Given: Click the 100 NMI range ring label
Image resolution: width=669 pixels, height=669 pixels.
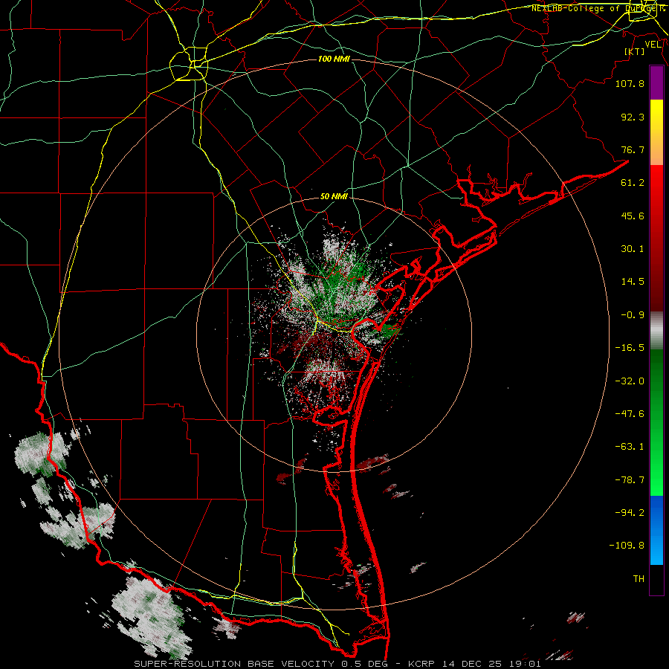Looking at the screenshot, I should [x=334, y=59].
